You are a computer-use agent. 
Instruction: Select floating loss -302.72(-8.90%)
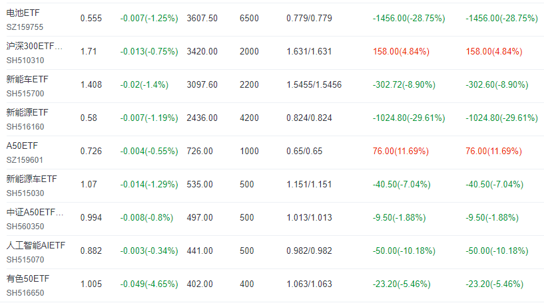(x=404, y=85)
